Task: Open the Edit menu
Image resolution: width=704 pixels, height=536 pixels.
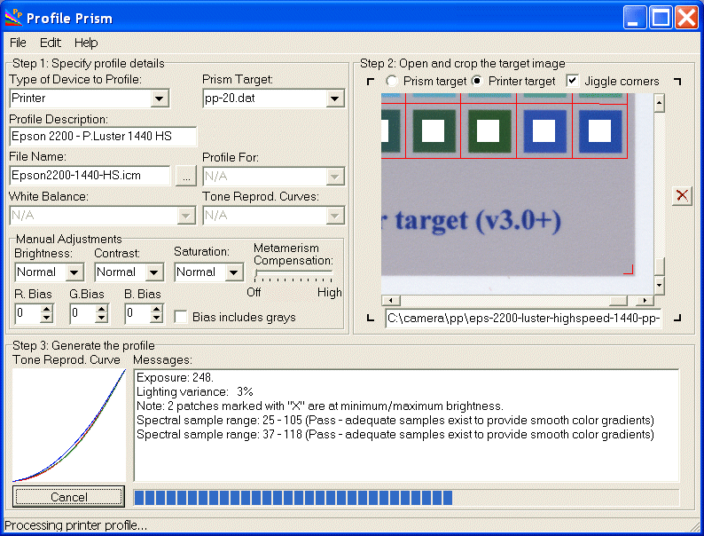Action: pos(51,43)
